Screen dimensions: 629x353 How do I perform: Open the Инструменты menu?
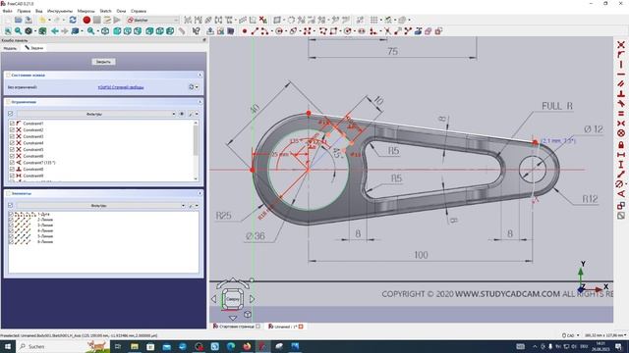pos(60,11)
